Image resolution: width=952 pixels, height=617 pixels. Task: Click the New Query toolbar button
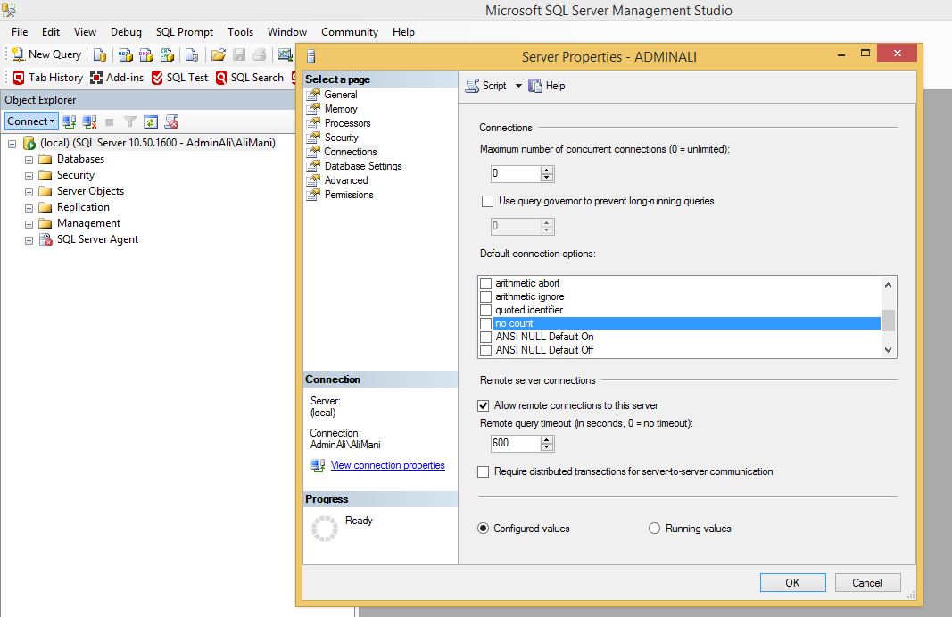pyautogui.click(x=46, y=54)
